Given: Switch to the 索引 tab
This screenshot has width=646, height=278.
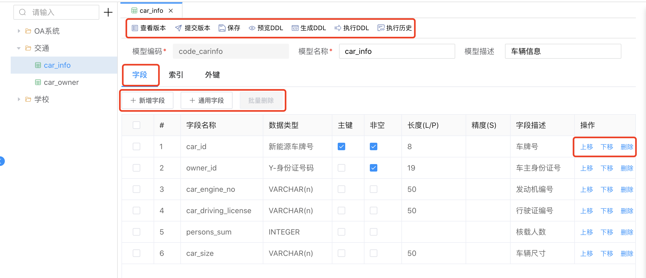Looking at the screenshot, I should (176, 75).
